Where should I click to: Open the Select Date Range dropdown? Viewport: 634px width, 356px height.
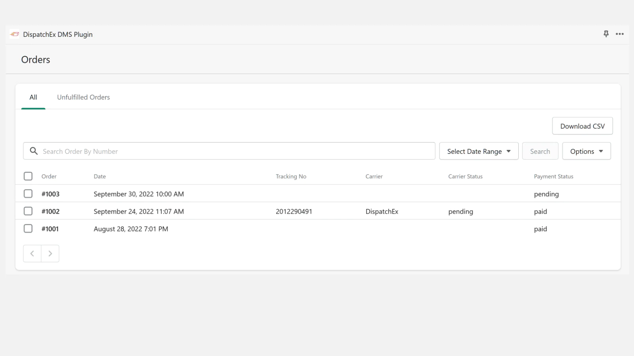[x=479, y=151]
